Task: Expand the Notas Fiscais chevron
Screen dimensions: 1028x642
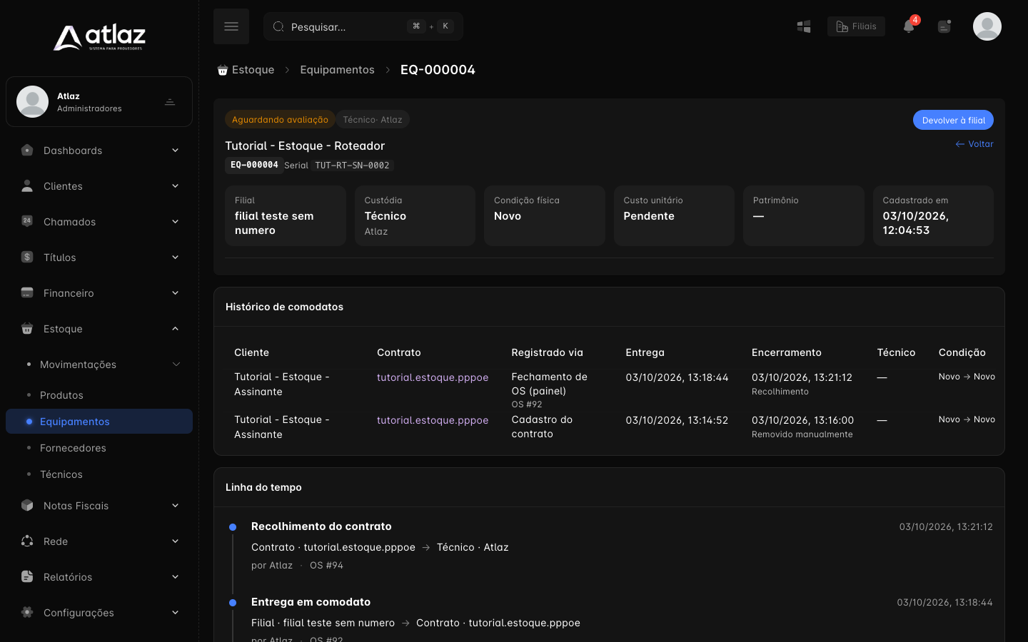Action: (175, 506)
